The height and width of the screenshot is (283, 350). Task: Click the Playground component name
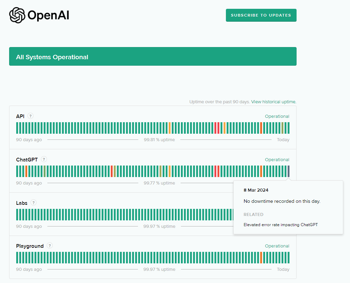click(30, 246)
